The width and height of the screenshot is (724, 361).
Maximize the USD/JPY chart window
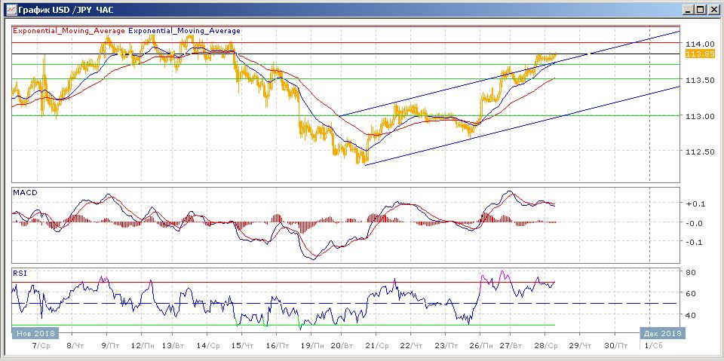coord(699,9)
